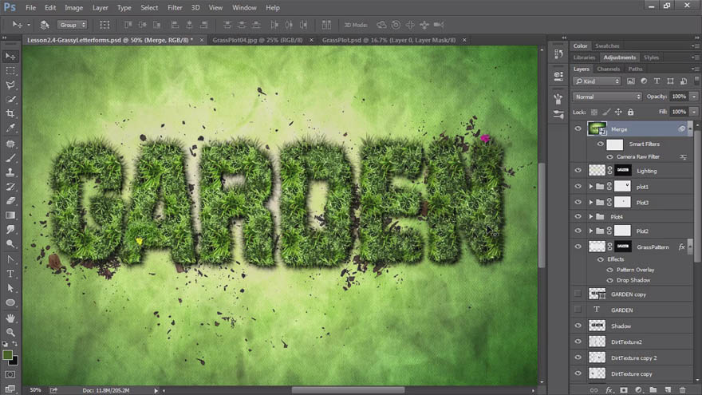Delete layer with trash icon
Image resolution: width=702 pixels, height=395 pixels.
[x=682, y=390]
